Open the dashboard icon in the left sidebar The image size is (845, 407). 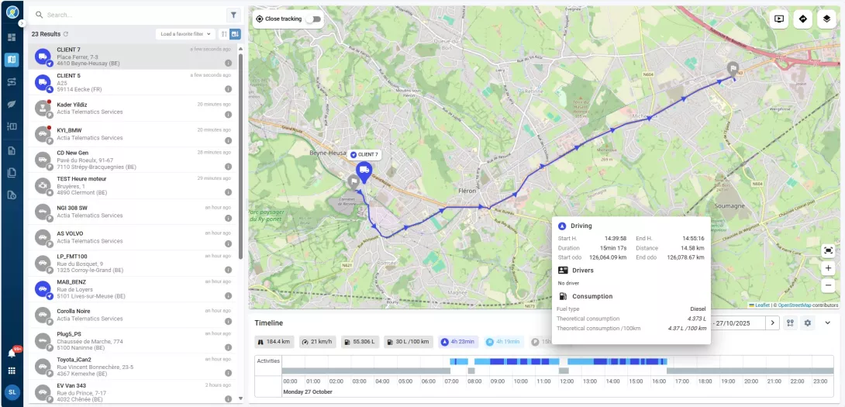[12, 37]
